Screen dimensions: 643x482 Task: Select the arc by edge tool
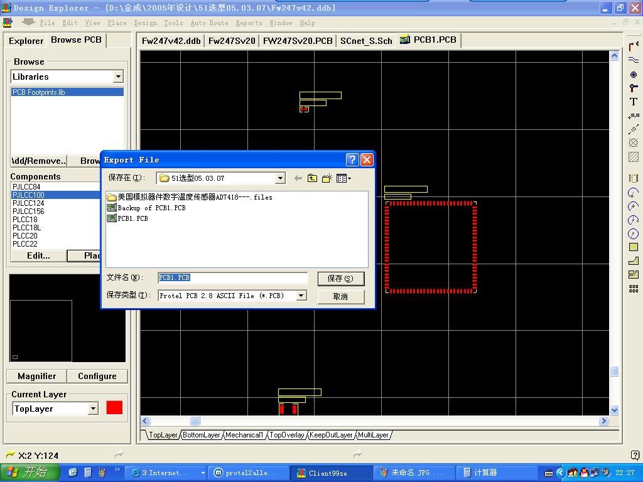click(634, 193)
